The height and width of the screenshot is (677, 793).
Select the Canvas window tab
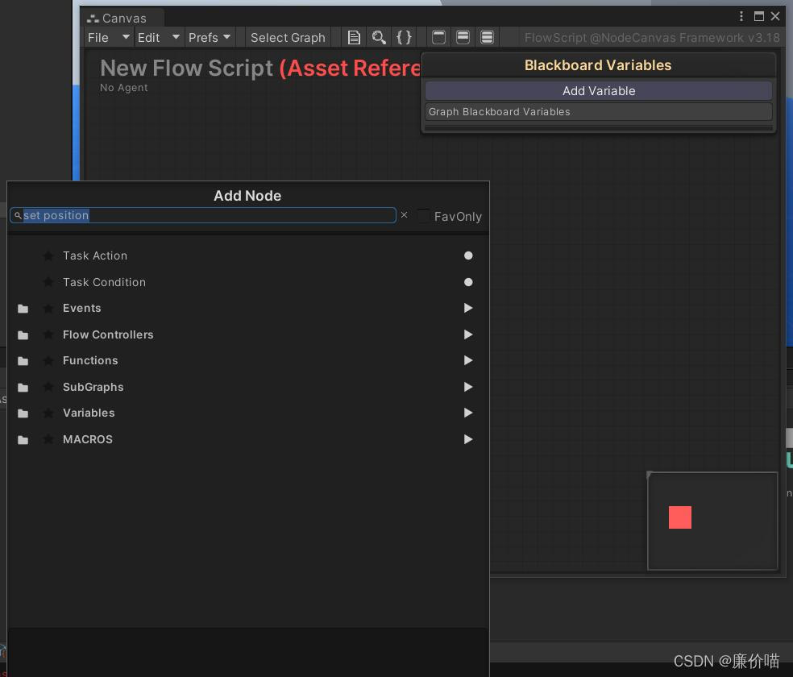pos(122,19)
